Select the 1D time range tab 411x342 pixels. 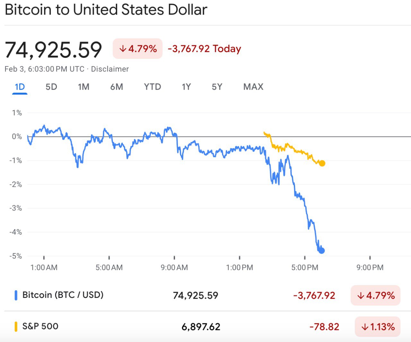pyautogui.click(x=20, y=87)
